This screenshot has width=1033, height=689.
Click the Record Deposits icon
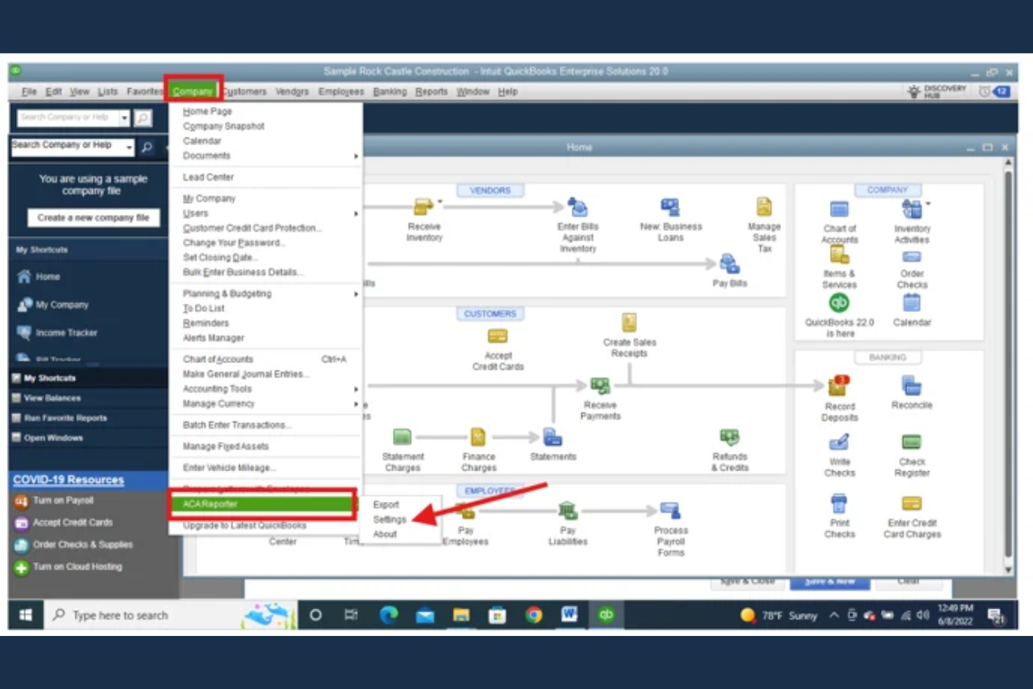838,386
